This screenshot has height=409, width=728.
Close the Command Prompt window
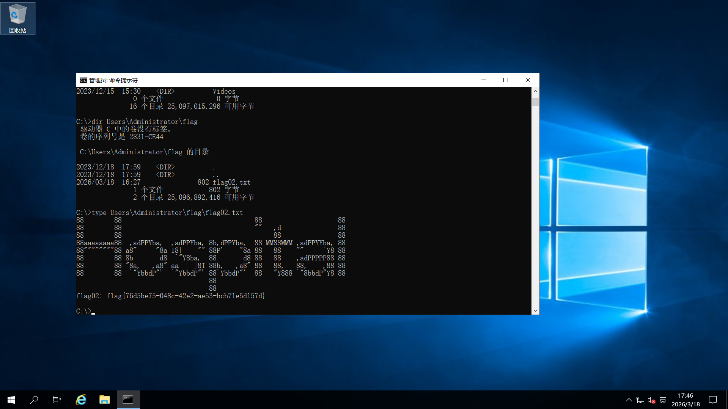pos(528,80)
